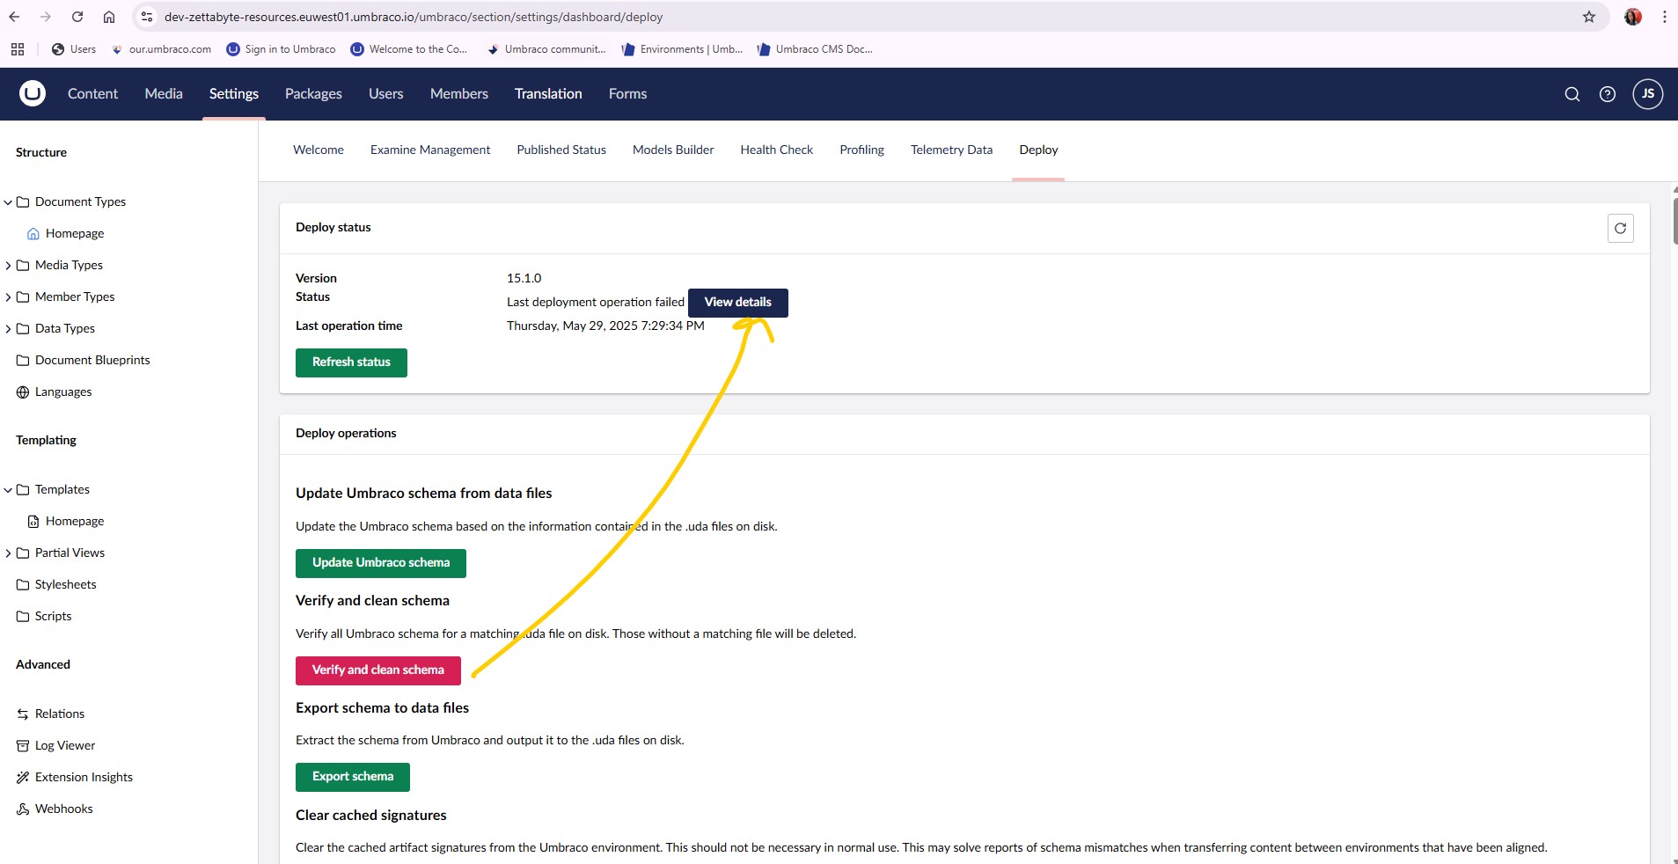Open the Translation section
The width and height of the screenshot is (1678, 864).
548,94
